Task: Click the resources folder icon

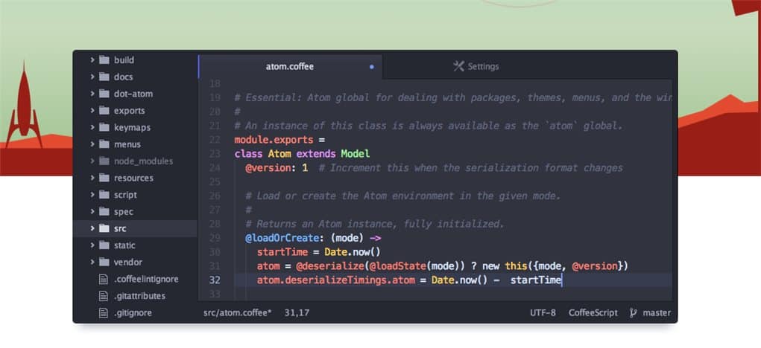Action: pyautogui.click(x=104, y=178)
